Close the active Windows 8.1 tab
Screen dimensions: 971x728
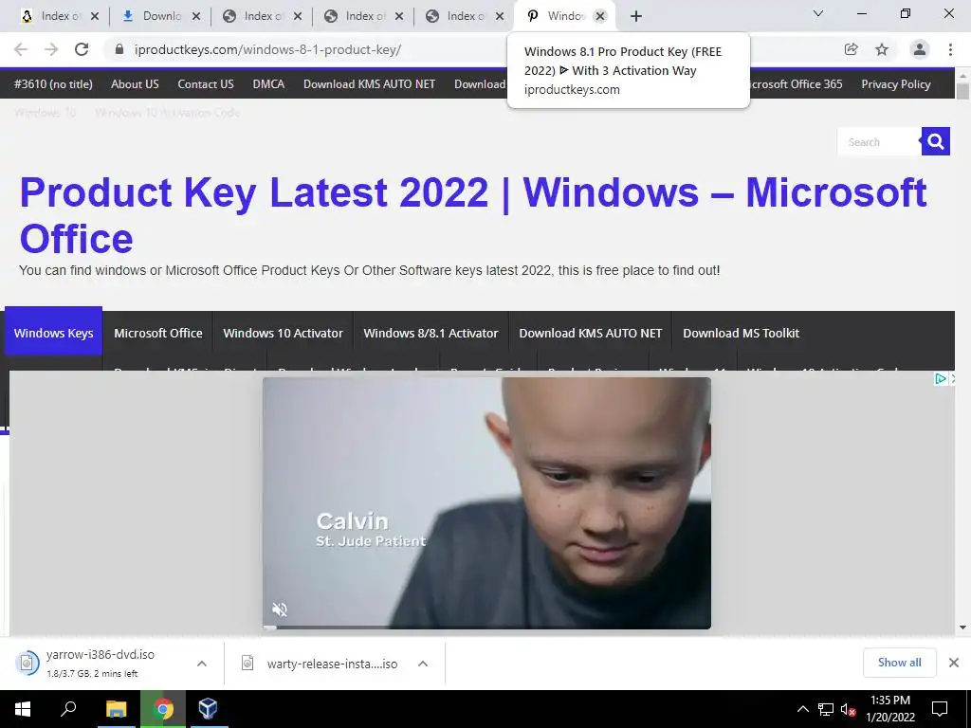pyautogui.click(x=599, y=16)
